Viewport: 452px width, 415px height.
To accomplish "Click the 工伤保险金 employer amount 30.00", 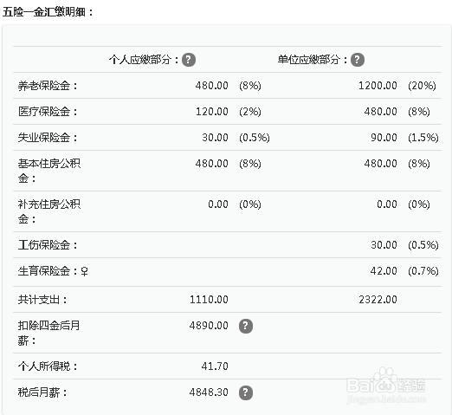I will [x=384, y=245].
